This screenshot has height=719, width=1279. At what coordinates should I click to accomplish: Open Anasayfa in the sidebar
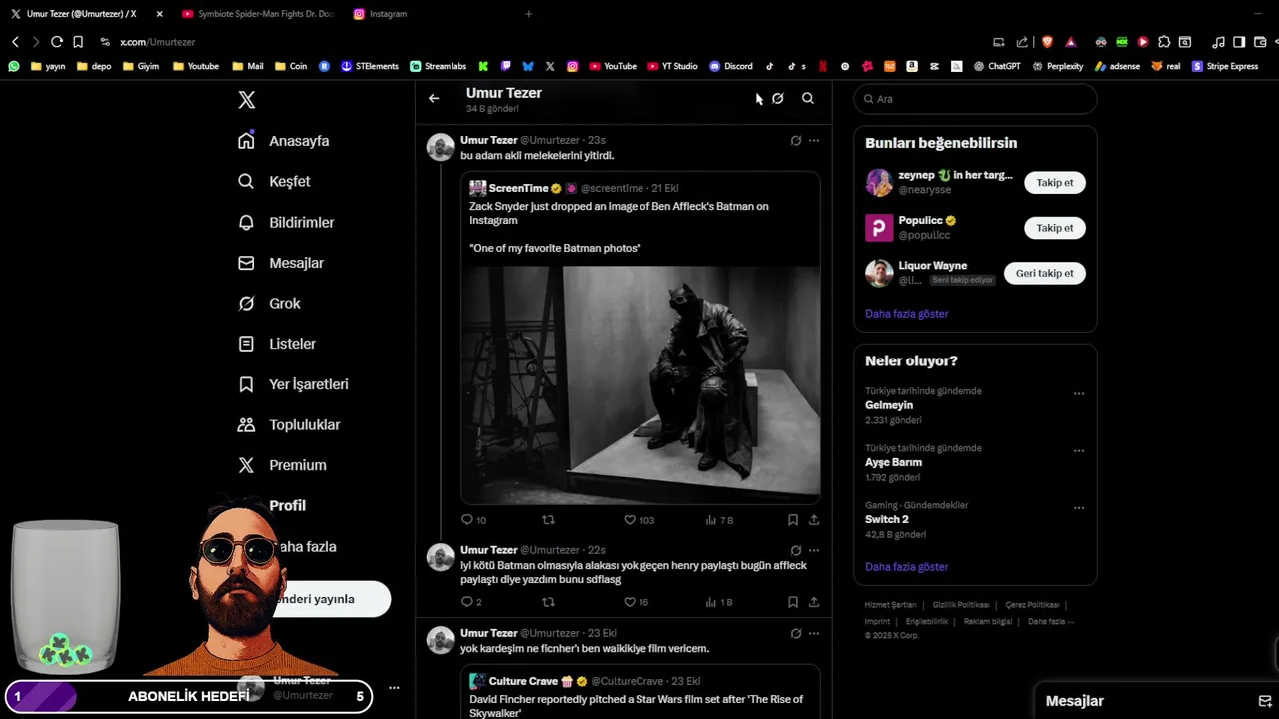click(284, 141)
